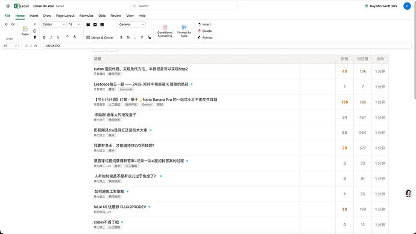Viewport: 416px width, 234px height.
Task: Click the assistant avatar at right edge
Action: click(408, 193)
